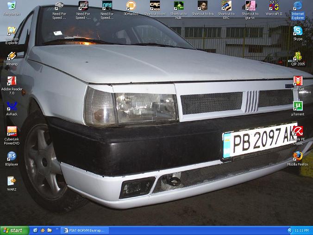The width and height of the screenshot is (313, 235).
Task: Open Internet Explorer desktop icon
Action: point(298,6)
